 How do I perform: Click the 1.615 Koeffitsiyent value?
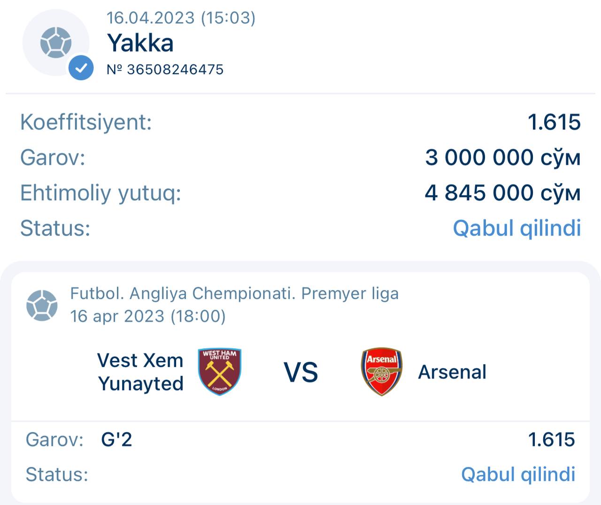coord(554,122)
